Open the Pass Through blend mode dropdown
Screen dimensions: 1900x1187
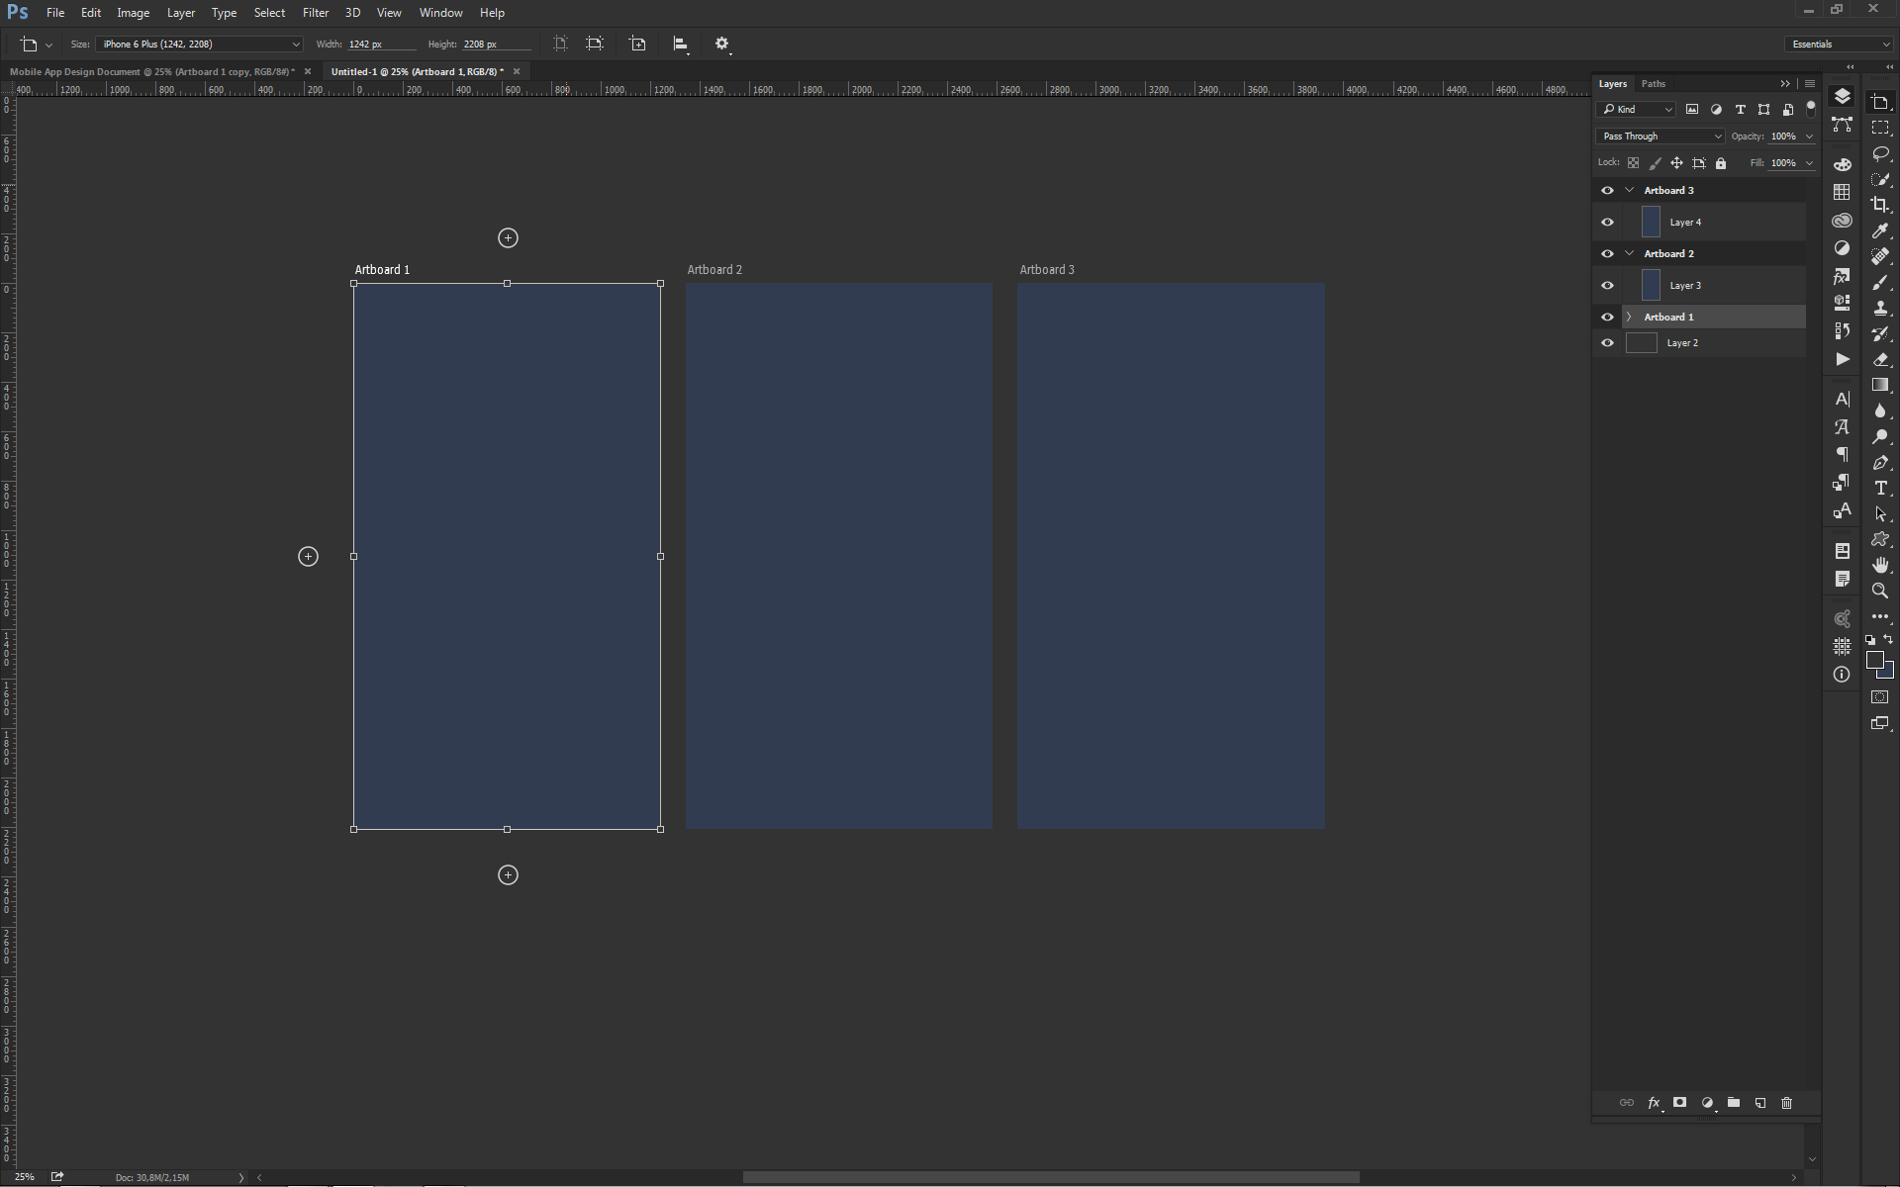tap(1661, 137)
